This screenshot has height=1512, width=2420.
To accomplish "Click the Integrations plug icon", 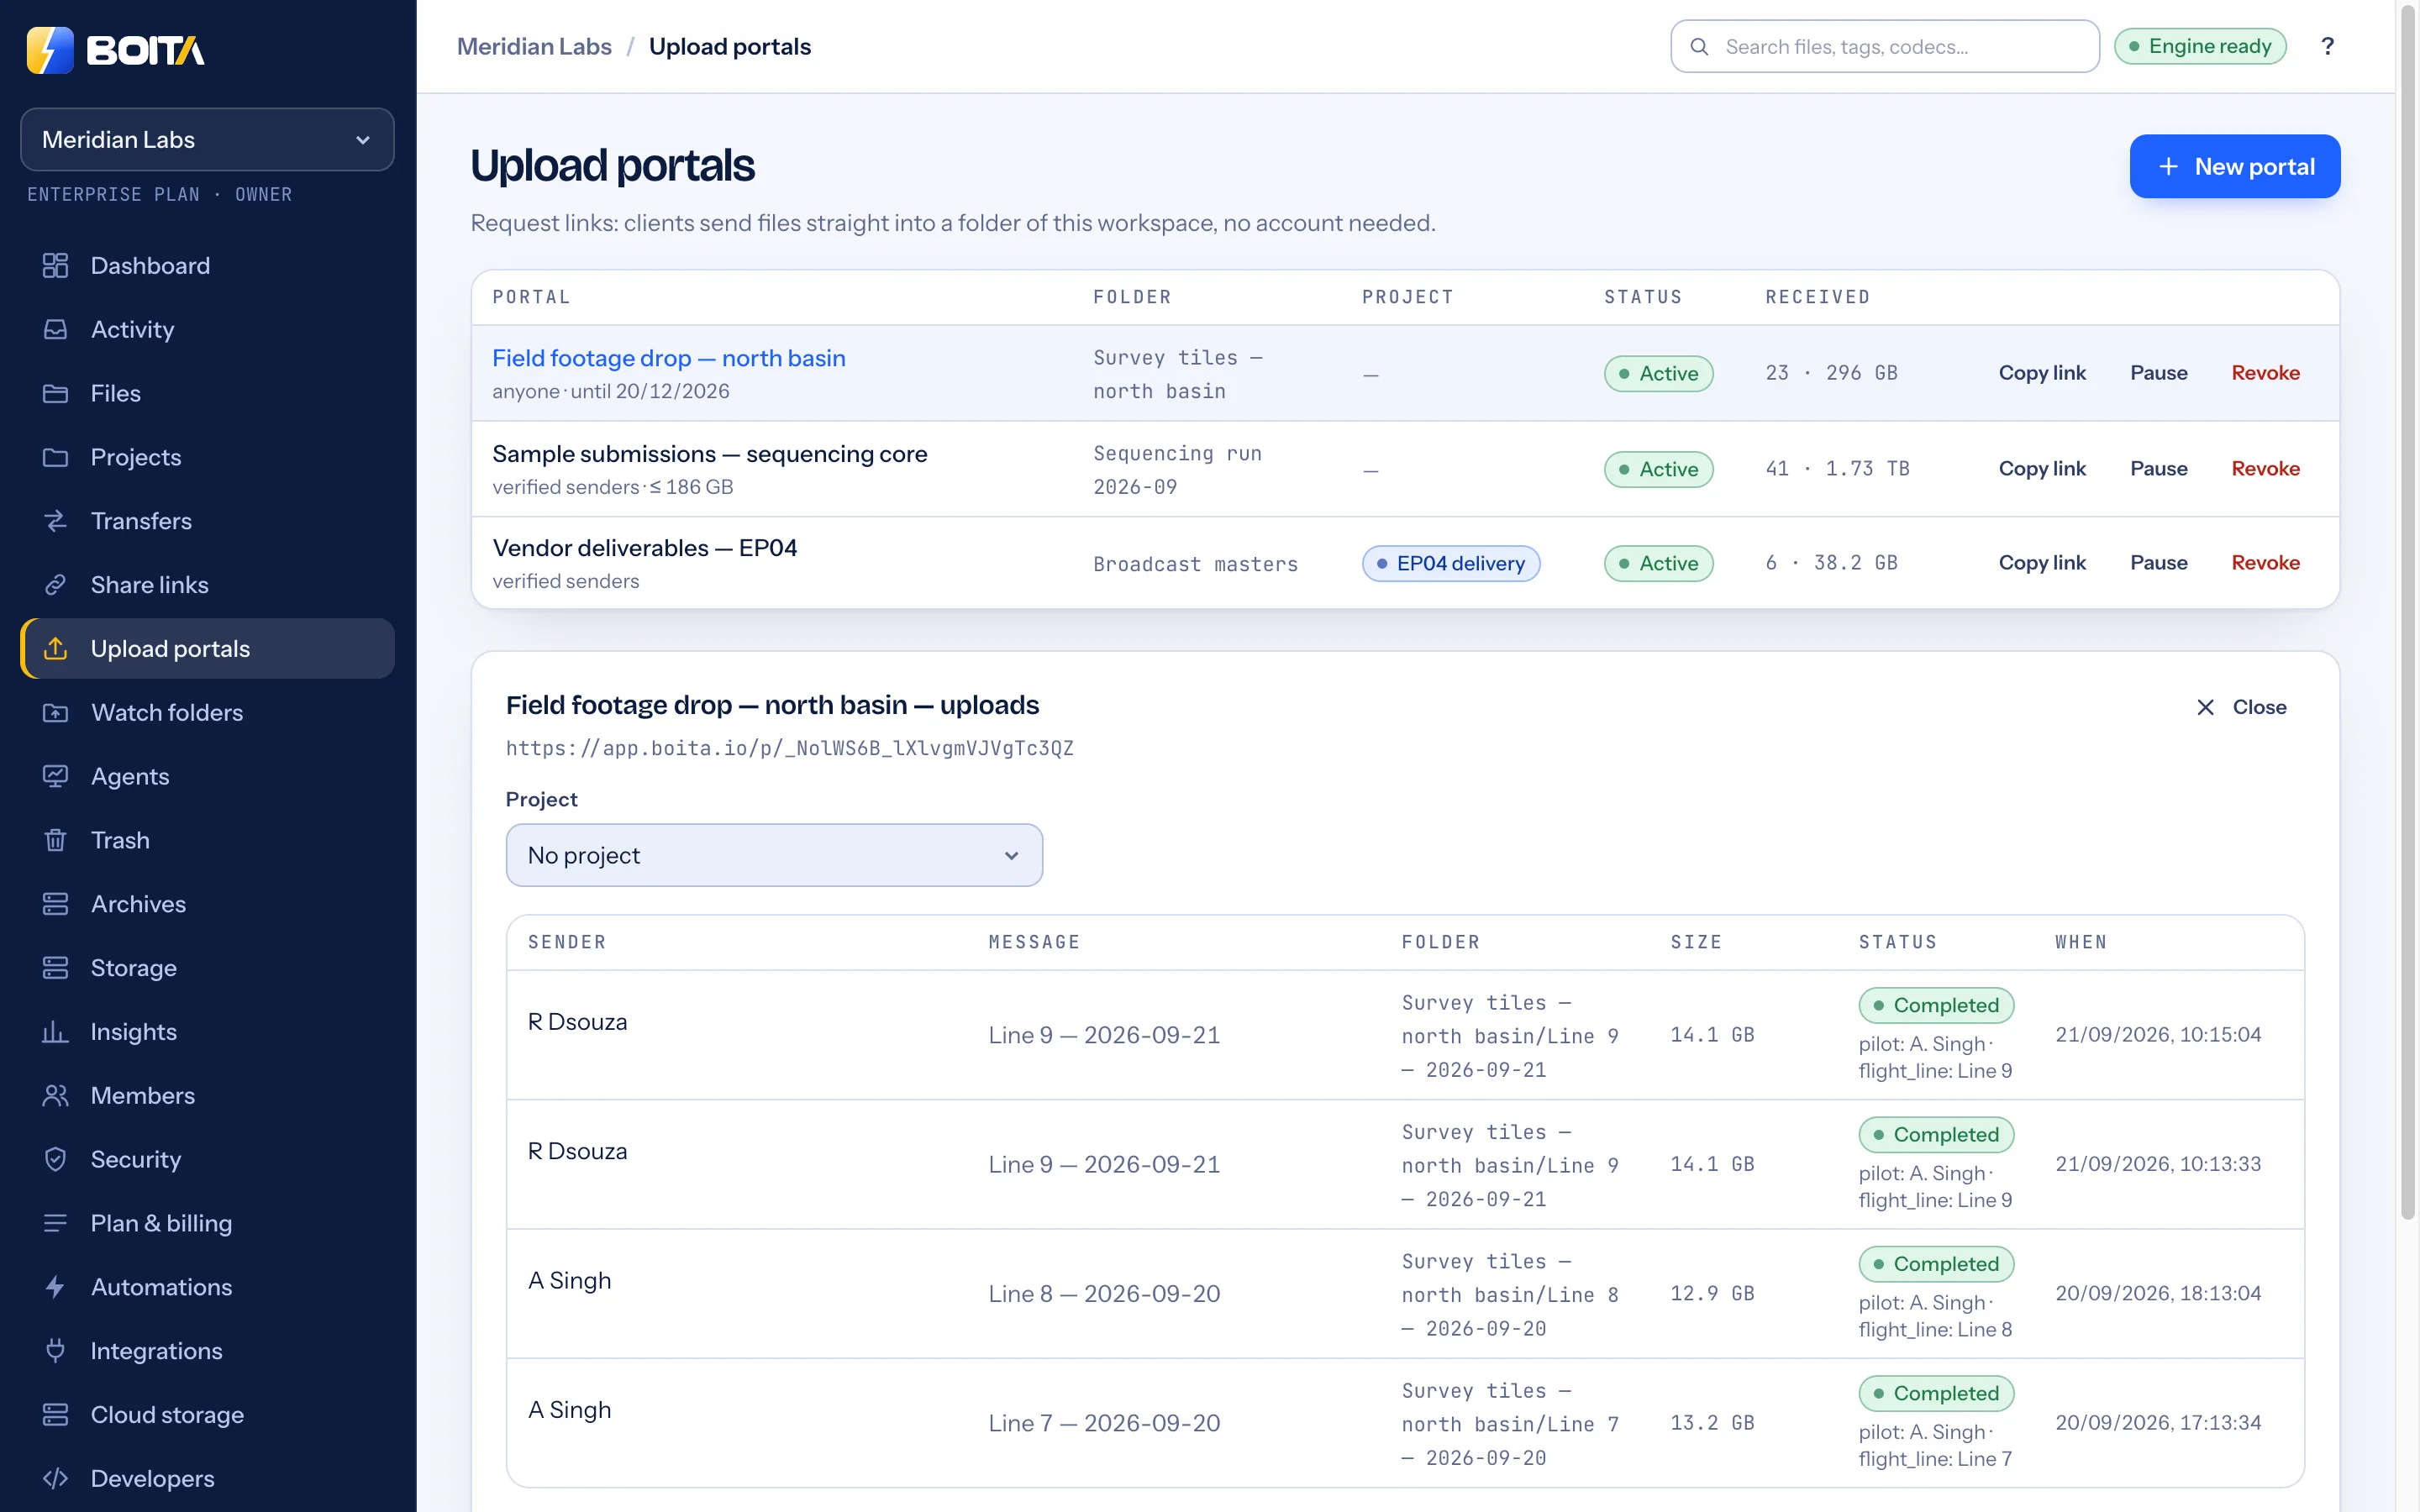I will (x=55, y=1351).
